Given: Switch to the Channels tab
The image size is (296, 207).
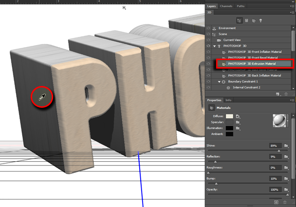Looking at the screenshot, I should [x=226, y=6].
